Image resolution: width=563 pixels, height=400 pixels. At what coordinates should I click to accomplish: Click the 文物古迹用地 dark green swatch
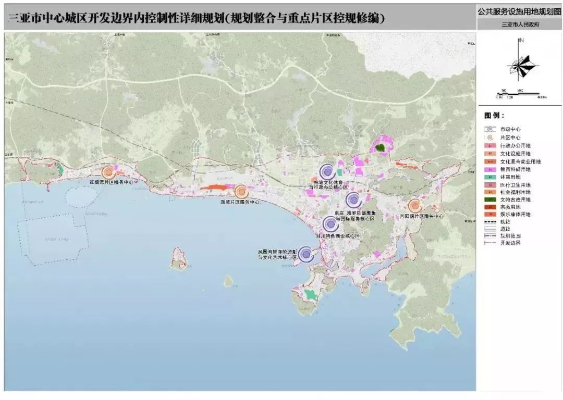pos(490,200)
